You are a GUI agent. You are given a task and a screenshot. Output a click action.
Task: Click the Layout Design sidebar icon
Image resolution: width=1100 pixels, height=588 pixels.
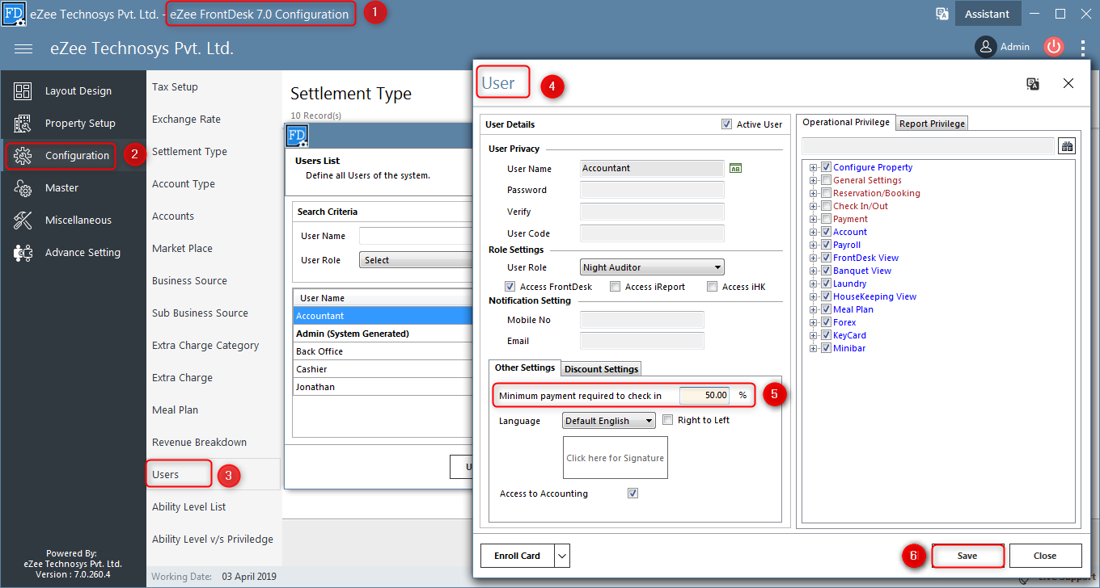point(23,91)
